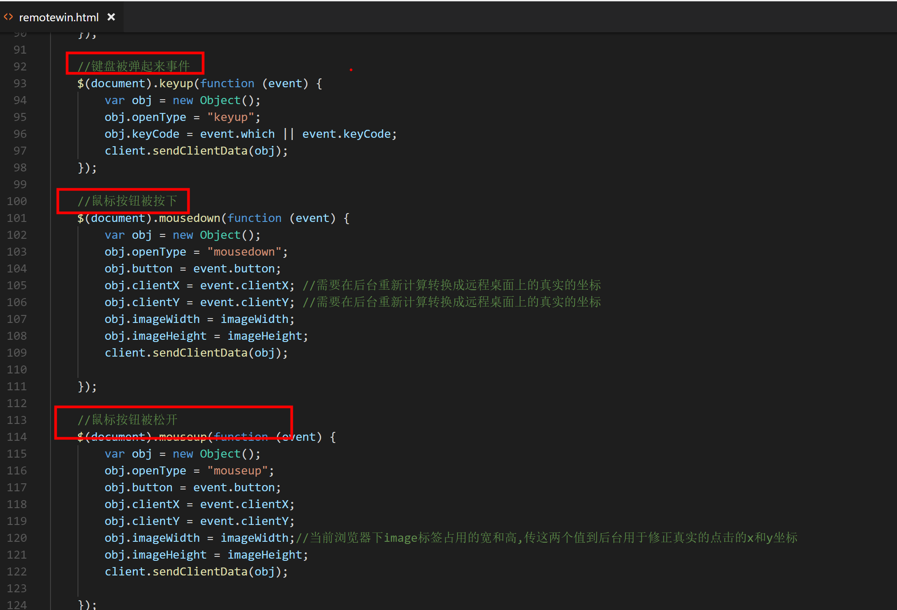Click event.keyCode on line 96
Viewport: 897px width, 610px height.
pos(346,134)
